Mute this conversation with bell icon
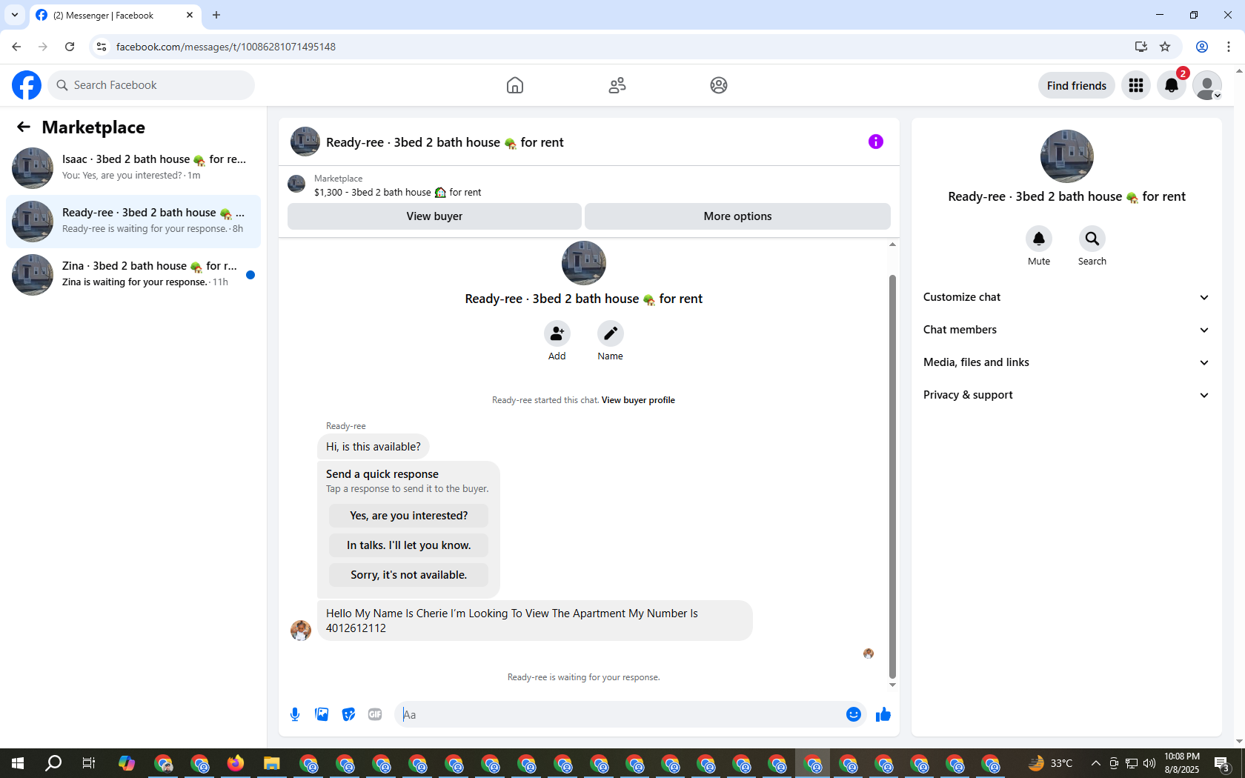Viewport: 1245px width, 778px height. [x=1039, y=239]
